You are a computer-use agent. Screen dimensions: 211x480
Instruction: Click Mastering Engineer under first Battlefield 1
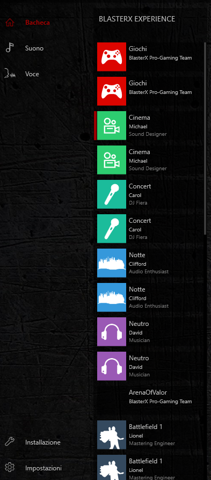point(152,443)
